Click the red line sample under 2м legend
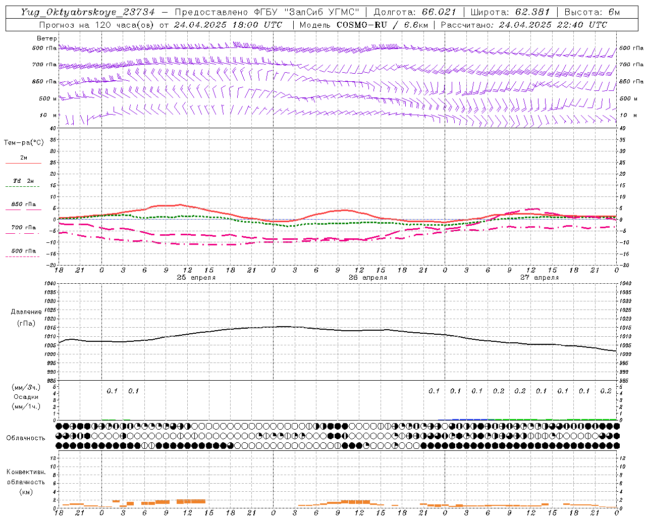 click(23, 163)
